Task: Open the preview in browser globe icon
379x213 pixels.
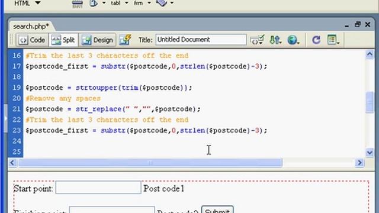Action: point(293,40)
